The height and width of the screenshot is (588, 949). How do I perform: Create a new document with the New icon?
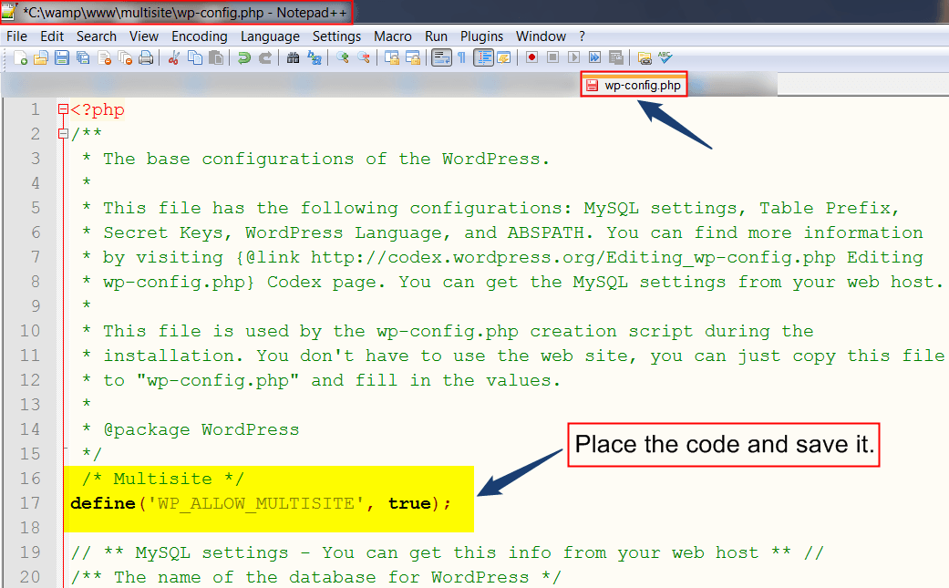pos(21,58)
